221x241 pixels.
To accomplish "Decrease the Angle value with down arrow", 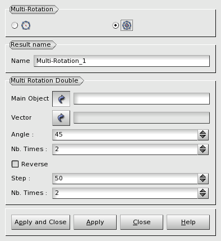I will [x=203, y=137].
